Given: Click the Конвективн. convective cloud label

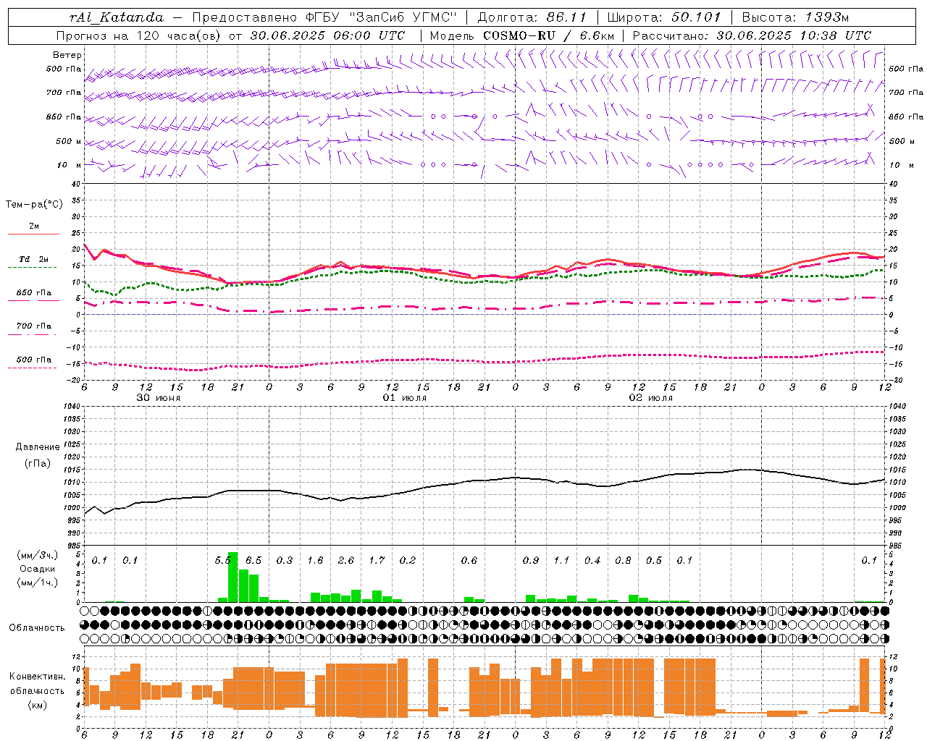Looking at the screenshot, I should tap(37, 677).
